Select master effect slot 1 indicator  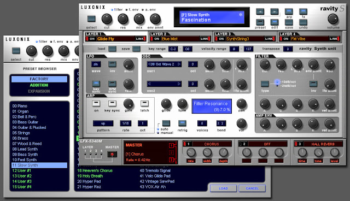click(171, 145)
